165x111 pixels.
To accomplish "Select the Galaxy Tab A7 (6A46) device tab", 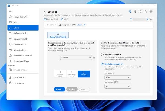I will [58, 35].
